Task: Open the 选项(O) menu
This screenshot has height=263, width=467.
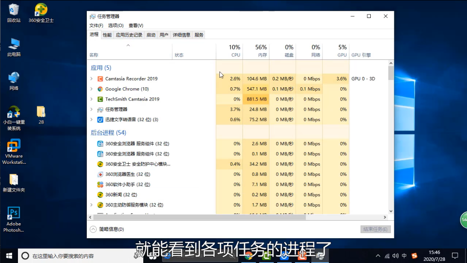Action: (x=115, y=26)
